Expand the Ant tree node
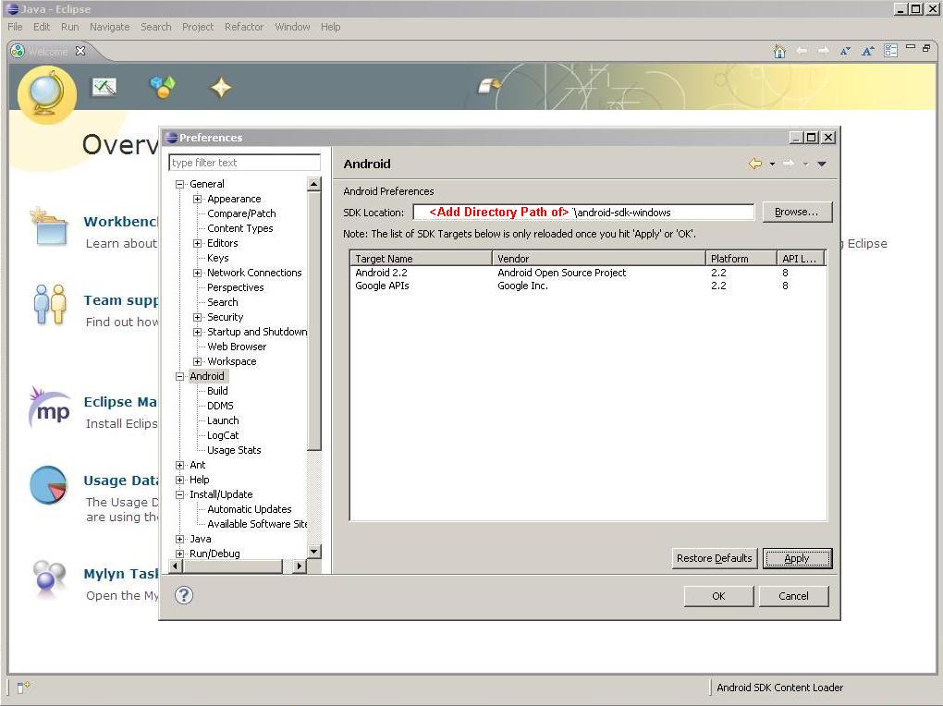This screenshot has height=706, width=943. point(179,466)
